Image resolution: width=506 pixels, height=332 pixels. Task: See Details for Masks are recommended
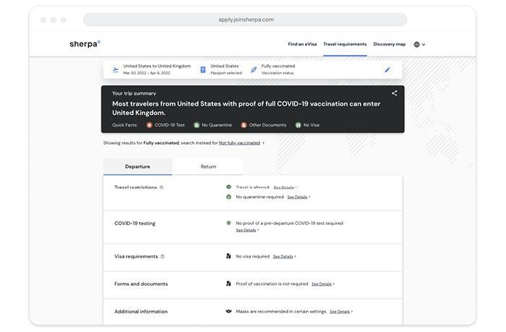340,312
